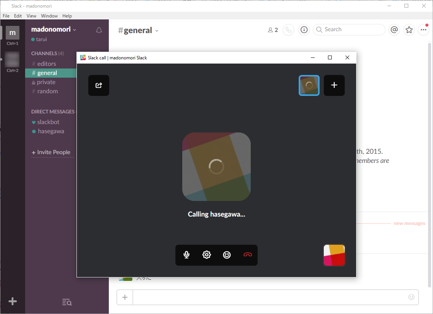Hang up the call with red phone
This screenshot has height=314, width=433.
tap(247, 255)
